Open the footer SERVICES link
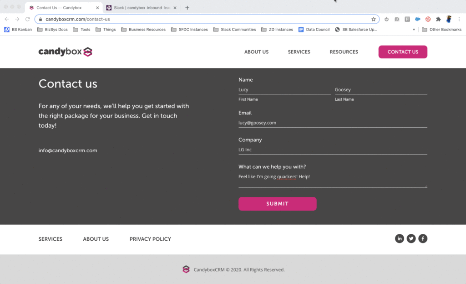Viewport: 466px width, 284px height. coord(50,239)
